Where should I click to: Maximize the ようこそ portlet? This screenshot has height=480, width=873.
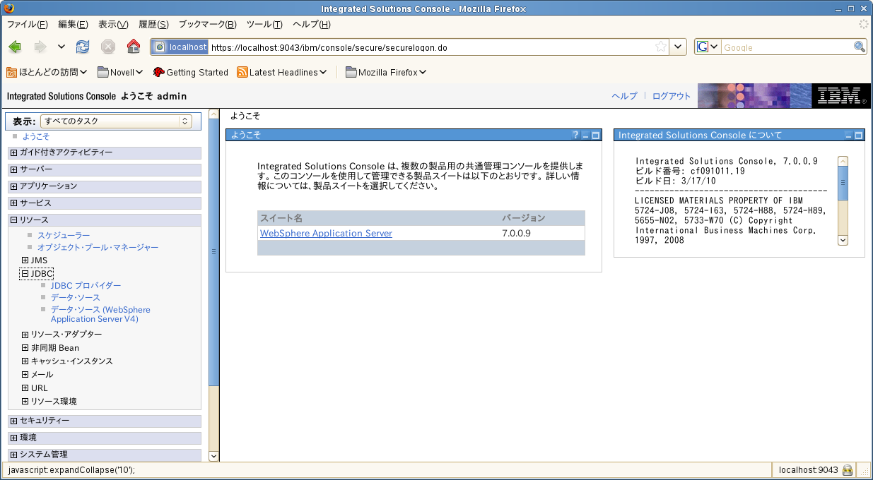[x=595, y=135]
